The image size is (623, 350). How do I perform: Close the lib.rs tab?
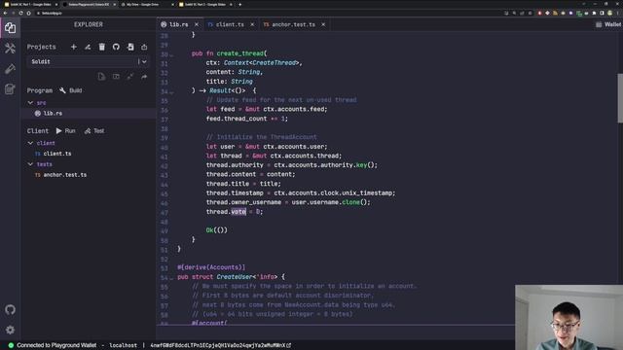pos(197,24)
